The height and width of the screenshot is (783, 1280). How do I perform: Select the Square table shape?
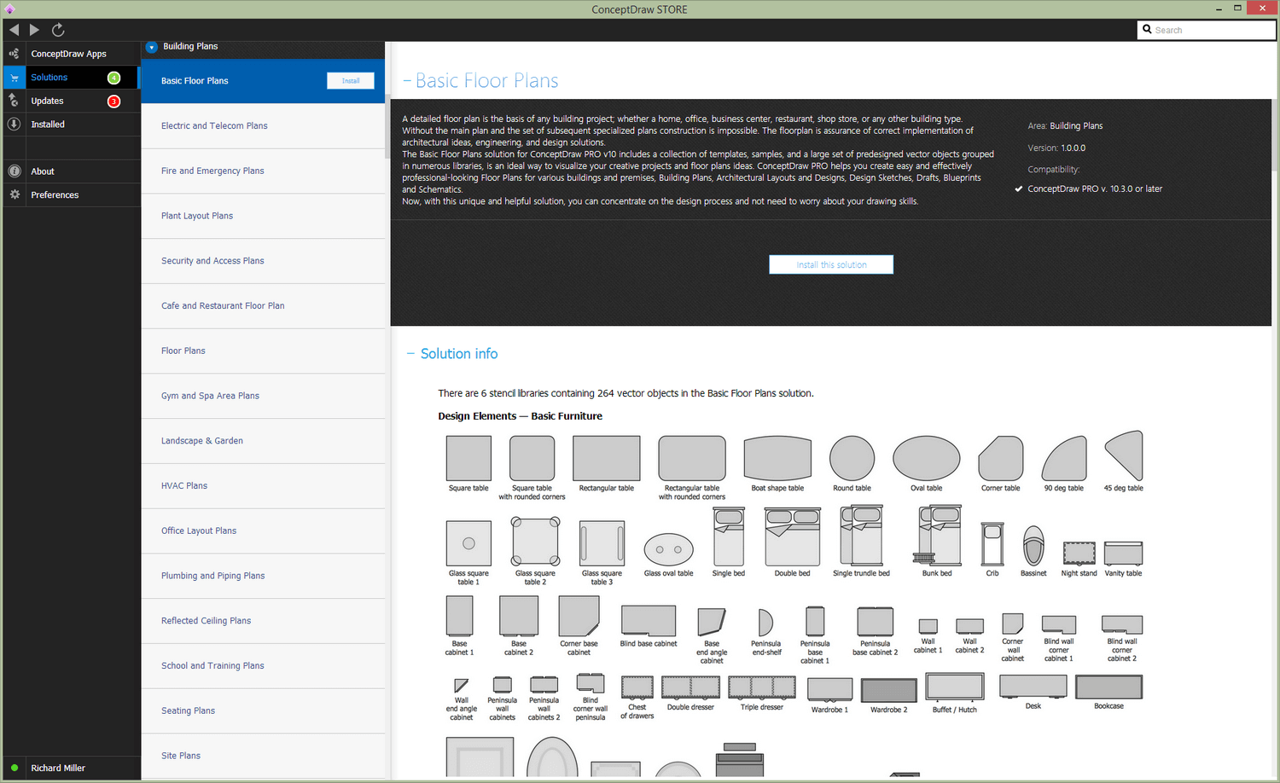468,459
